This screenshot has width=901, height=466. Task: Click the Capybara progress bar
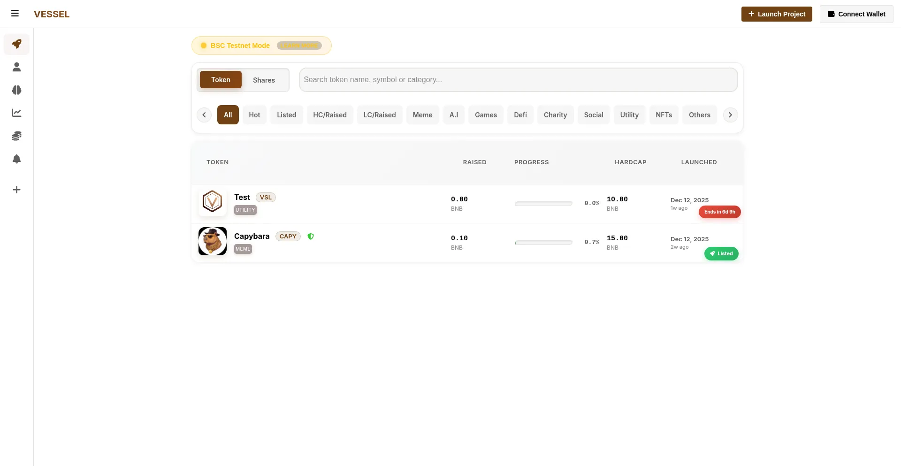[x=543, y=243]
